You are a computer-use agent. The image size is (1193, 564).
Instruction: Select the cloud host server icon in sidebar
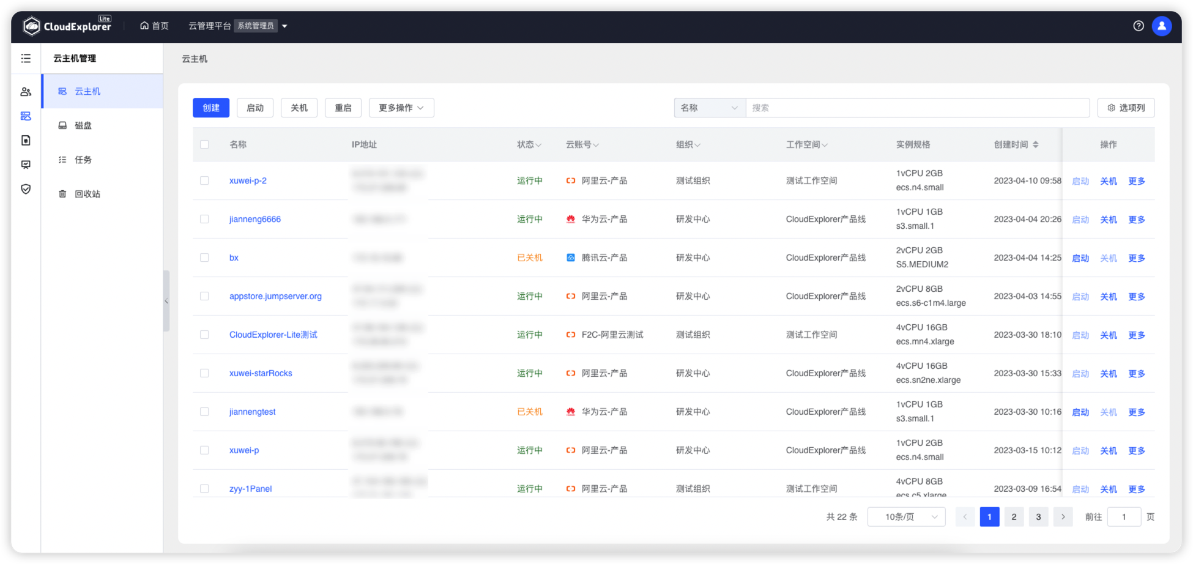(26, 116)
